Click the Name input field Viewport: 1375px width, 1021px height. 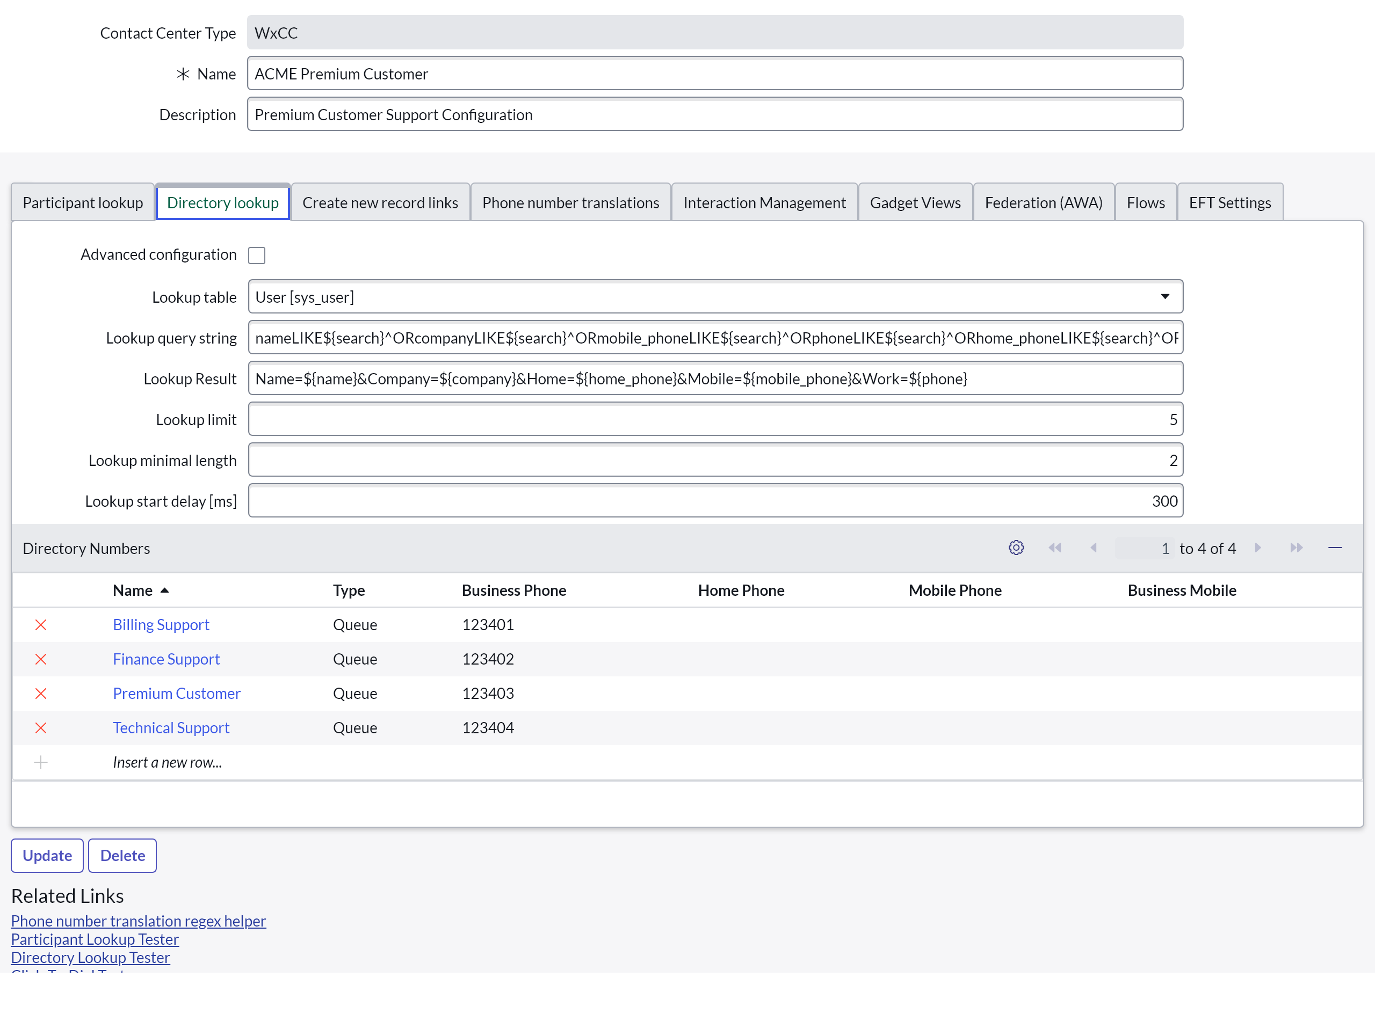tap(715, 74)
